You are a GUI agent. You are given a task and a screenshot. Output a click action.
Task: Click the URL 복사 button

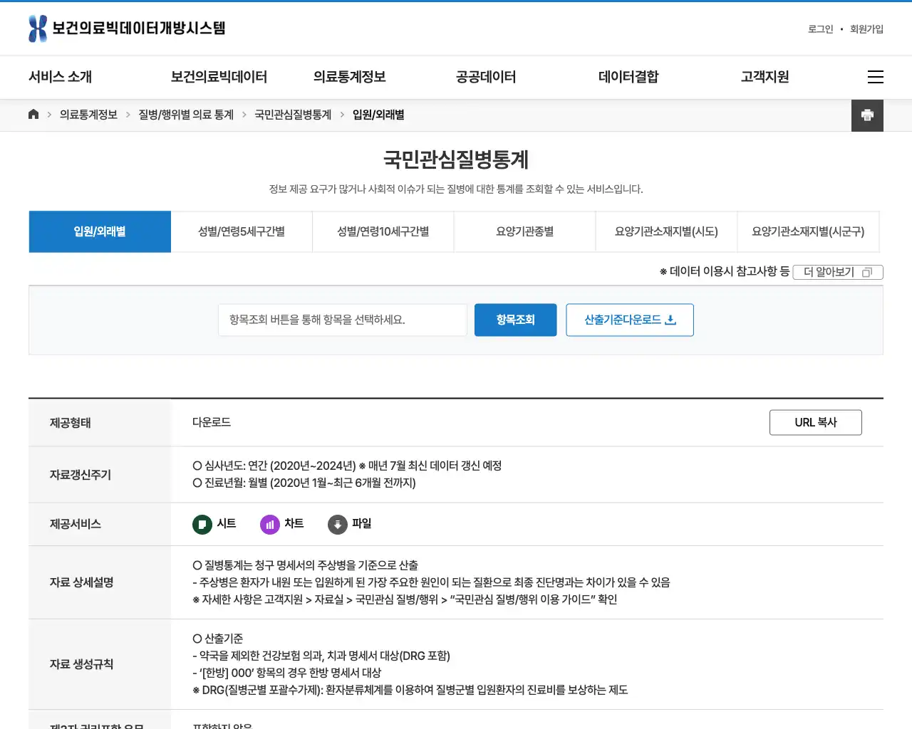point(816,422)
